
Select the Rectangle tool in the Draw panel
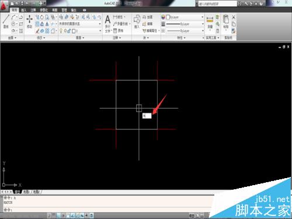21,24
